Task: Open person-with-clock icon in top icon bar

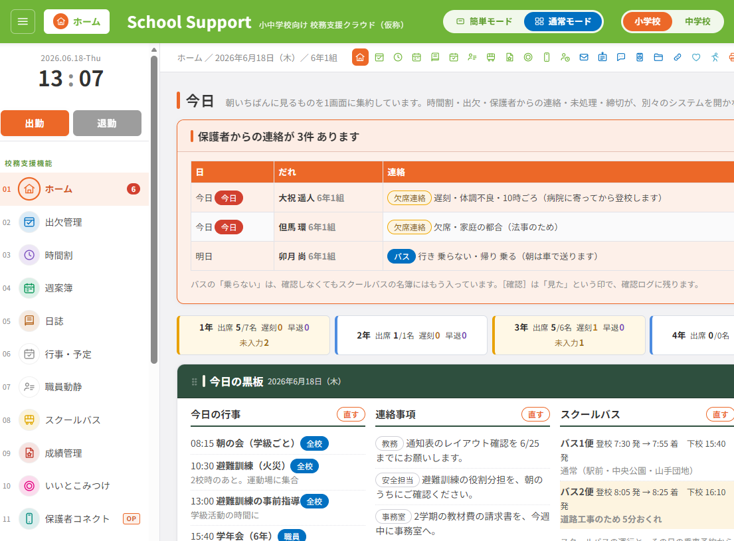Action: point(565,57)
